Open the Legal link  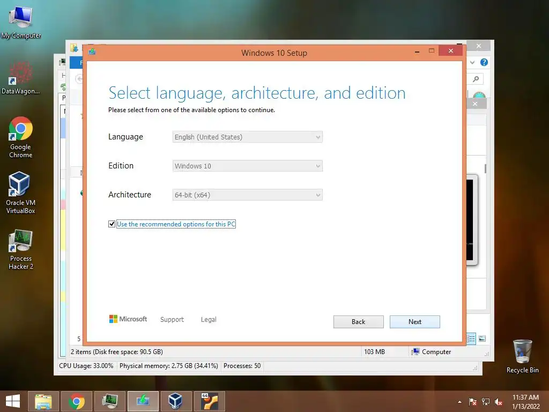209,320
